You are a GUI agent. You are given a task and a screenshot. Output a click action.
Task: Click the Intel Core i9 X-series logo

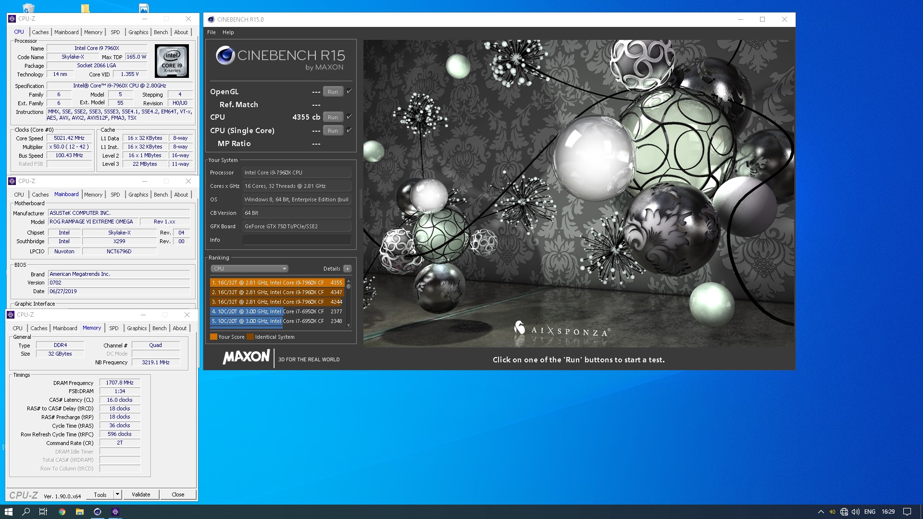tap(172, 61)
